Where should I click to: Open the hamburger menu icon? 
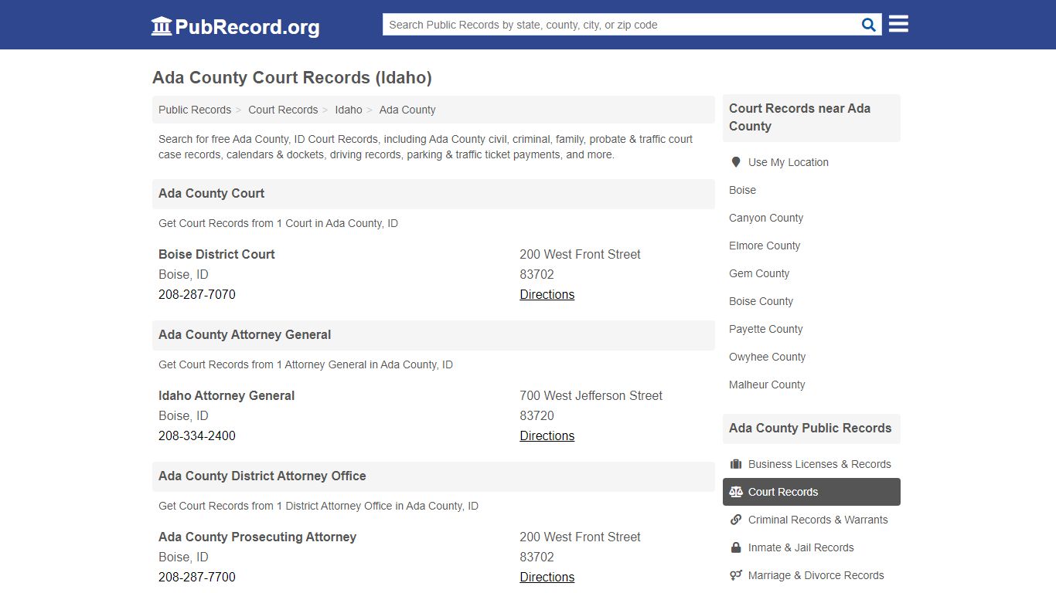pyautogui.click(x=898, y=24)
